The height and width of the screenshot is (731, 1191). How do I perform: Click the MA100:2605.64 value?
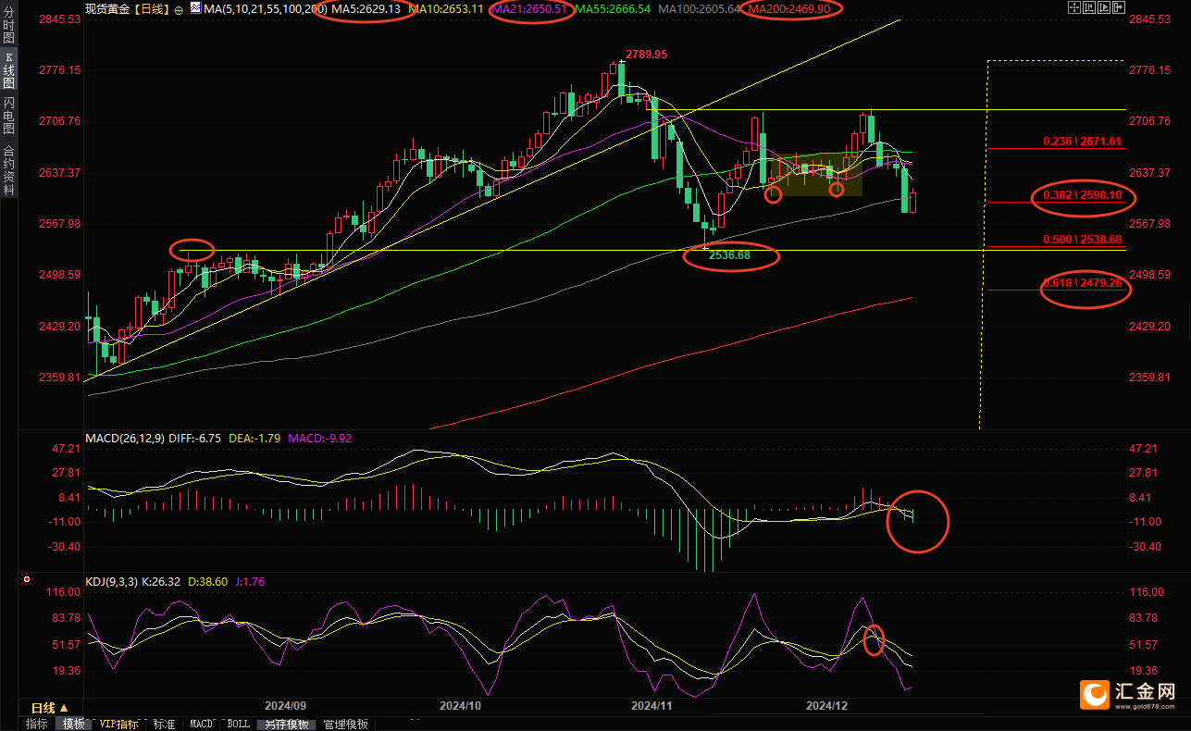(x=700, y=8)
